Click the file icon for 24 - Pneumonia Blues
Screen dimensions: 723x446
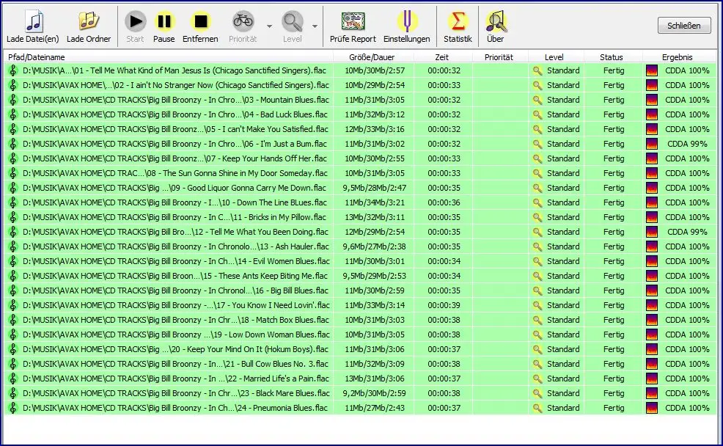click(x=13, y=408)
